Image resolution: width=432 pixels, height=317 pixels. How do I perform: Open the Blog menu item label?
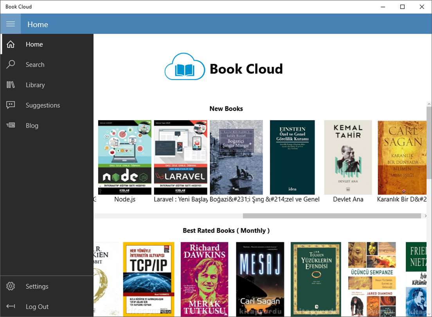click(x=32, y=126)
